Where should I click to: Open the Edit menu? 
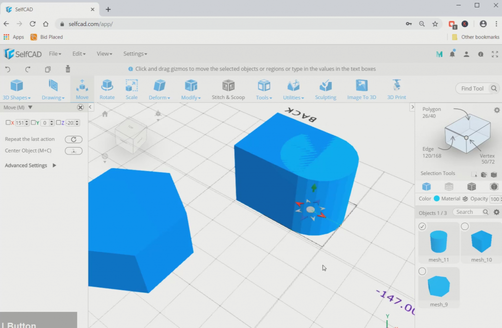click(78, 53)
